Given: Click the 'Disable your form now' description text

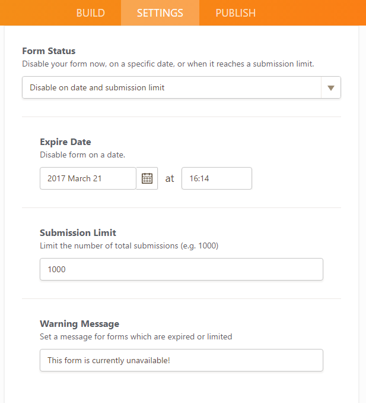Looking at the screenshot, I should (168, 64).
